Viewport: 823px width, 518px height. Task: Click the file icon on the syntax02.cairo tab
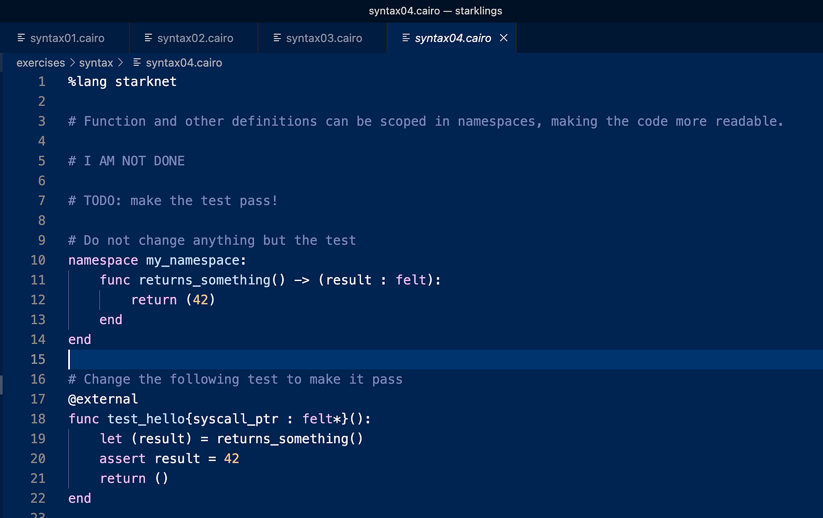[x=148, y=38]
